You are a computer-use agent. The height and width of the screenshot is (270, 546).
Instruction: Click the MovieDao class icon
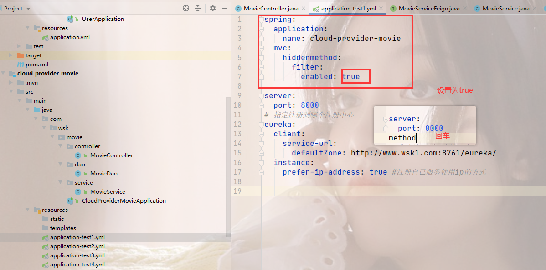(x=78, y=173)
